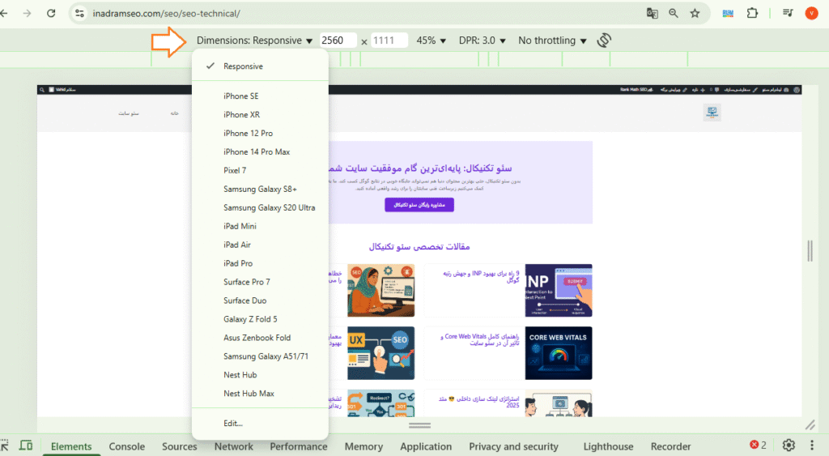
Task: Open the 45% zoom dropdown
Action: (431, 40)
